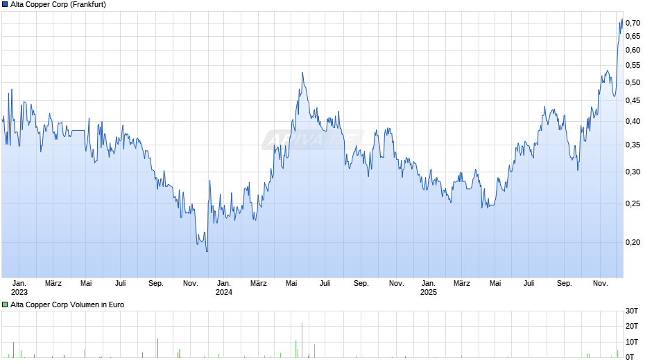The image size is (652, 364).
Task: Click the tall red volume bar in September 2023
Action: pos(158,348)
